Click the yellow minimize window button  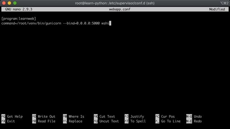pyautogui.click(x=9, y=3)
